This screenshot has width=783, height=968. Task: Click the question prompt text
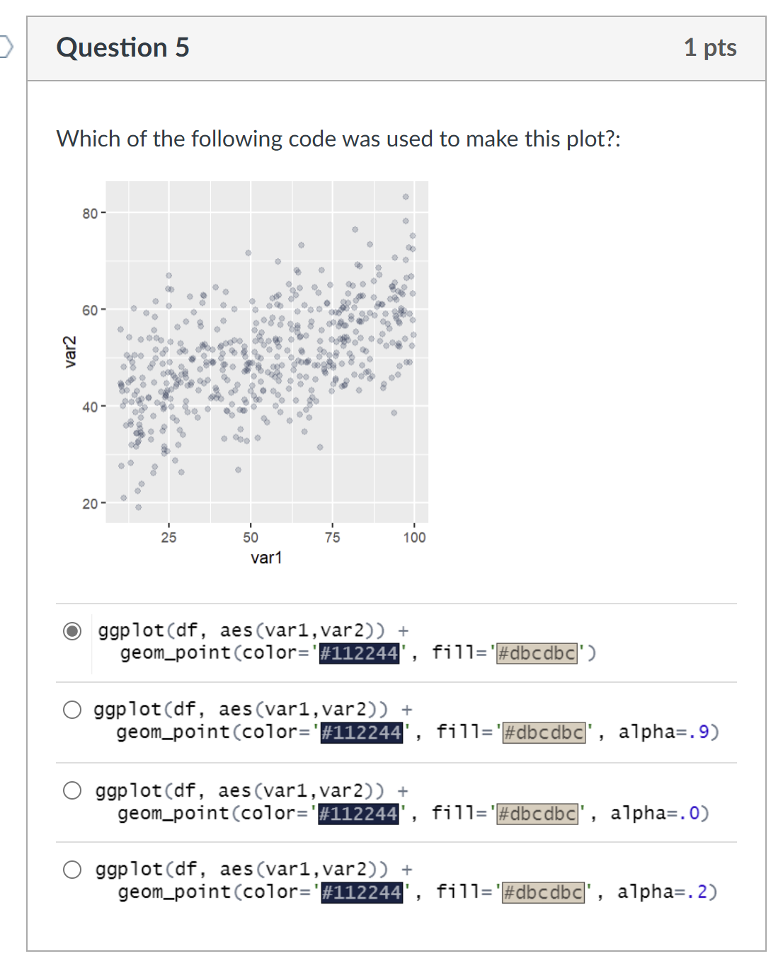[338, 139]
